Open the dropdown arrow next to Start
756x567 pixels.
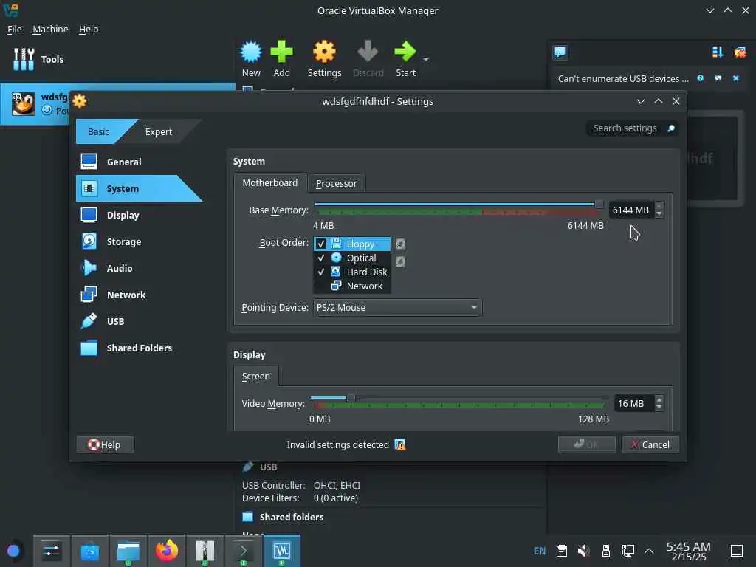coord(426,60)
